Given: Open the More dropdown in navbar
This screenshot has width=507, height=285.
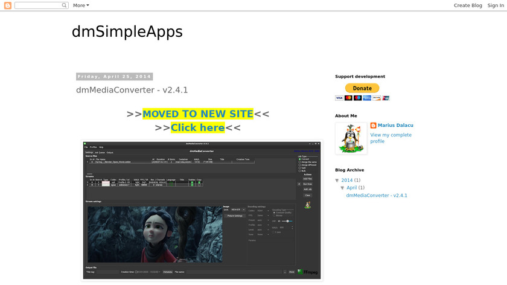Looking at the screenshot, I should (81, 5).
